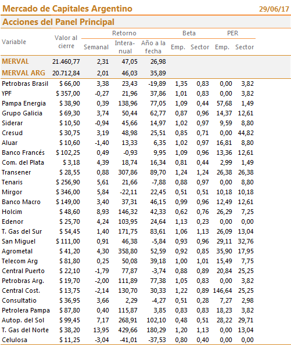291x345 pixels.
Task: Click the Año a la fecha header
Action: point(153,47)
